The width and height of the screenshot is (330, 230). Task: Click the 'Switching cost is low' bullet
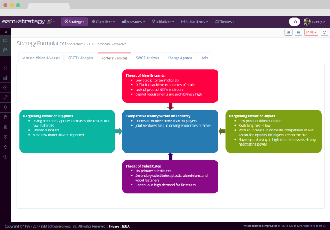pyautogui.click(x=255, y=126)
